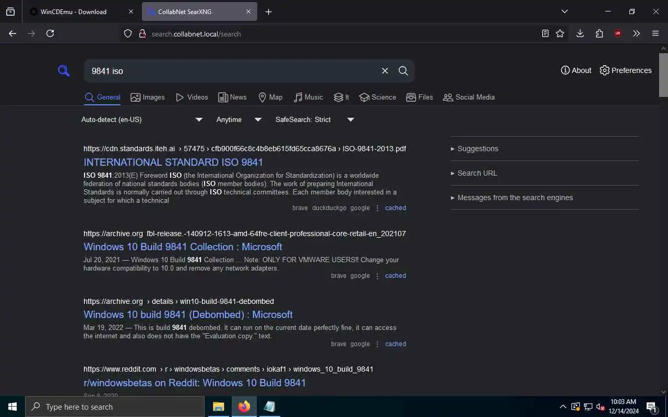Viewport: 668px width, 417px height.
Task: Open r/windowsbetas Reddit result link
Action: pos(195,383)
